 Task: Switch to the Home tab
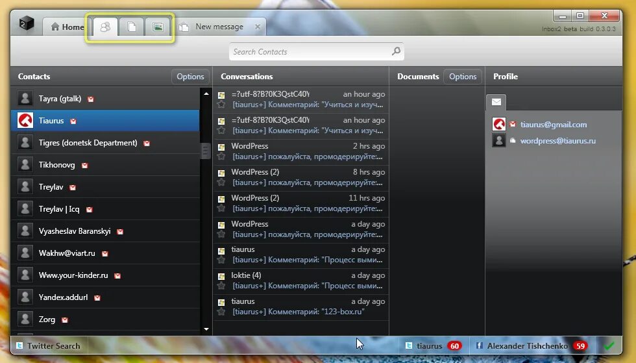[67, 27]
